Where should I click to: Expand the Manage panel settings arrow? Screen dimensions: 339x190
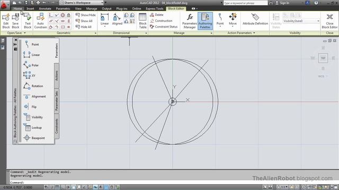(211, 33)
